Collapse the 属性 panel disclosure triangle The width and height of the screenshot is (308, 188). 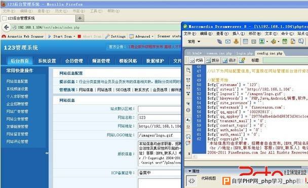[190, 171]
